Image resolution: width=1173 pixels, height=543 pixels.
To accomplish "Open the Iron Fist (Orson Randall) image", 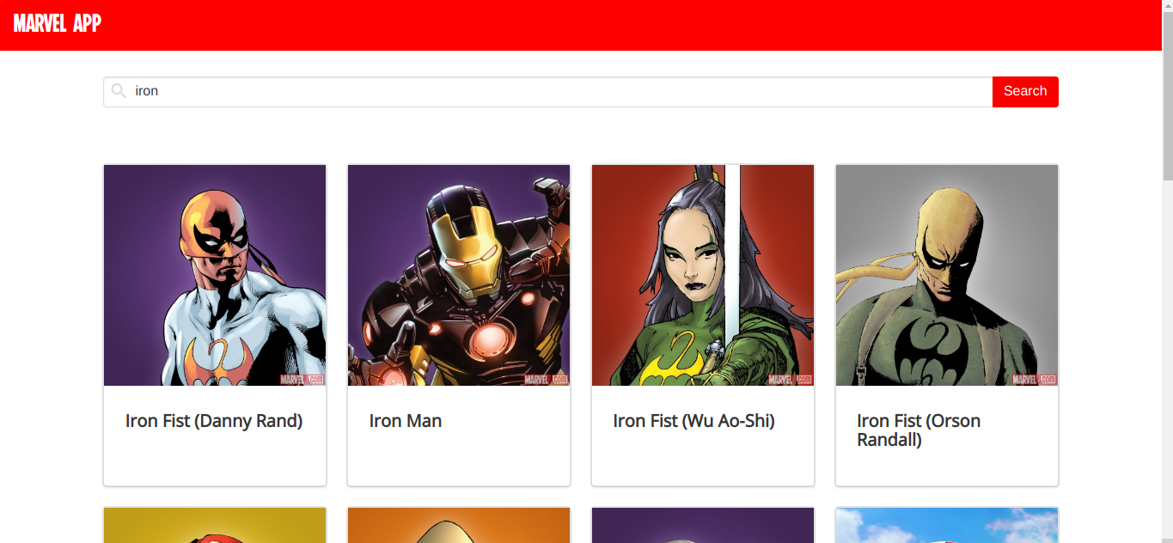I will (x=947, y=275).
